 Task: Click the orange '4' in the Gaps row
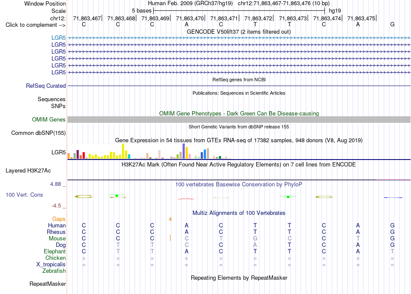tap(170, 219)
